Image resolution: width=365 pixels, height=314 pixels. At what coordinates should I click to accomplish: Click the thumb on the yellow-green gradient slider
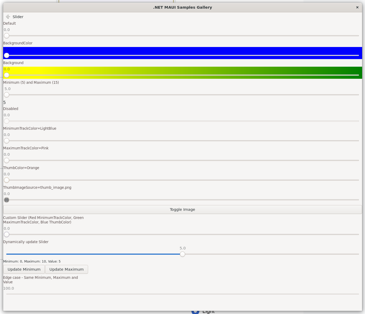tap(7, 75)
